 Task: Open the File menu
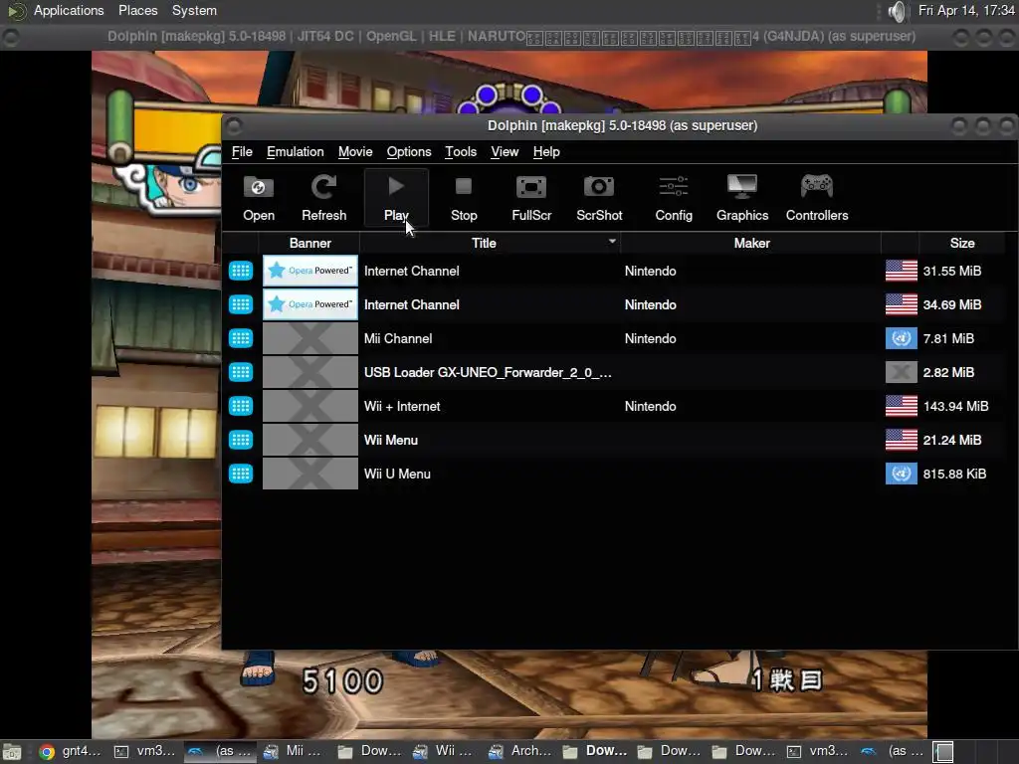point(242,151)
